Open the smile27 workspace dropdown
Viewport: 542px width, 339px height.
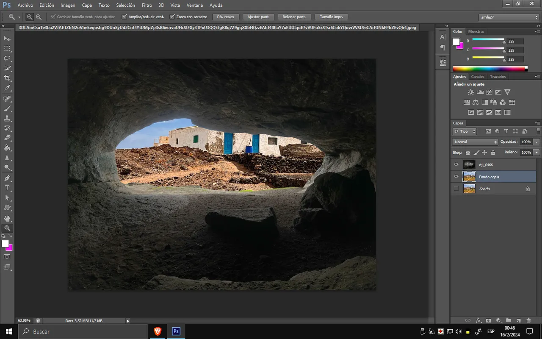[509, 17]
